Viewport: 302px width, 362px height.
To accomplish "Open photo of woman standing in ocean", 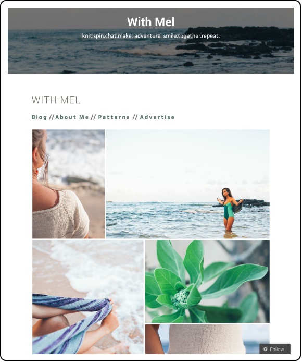I will point(187,184).
